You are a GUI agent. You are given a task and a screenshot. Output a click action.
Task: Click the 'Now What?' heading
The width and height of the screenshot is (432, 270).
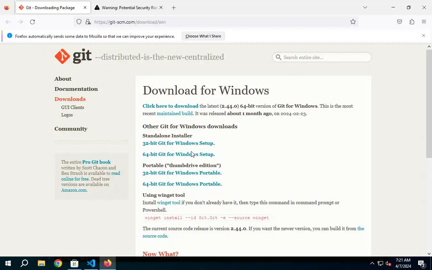(x=160, y=254)
